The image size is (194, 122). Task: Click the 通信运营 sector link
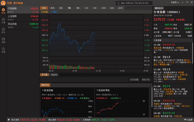(157, 48)
